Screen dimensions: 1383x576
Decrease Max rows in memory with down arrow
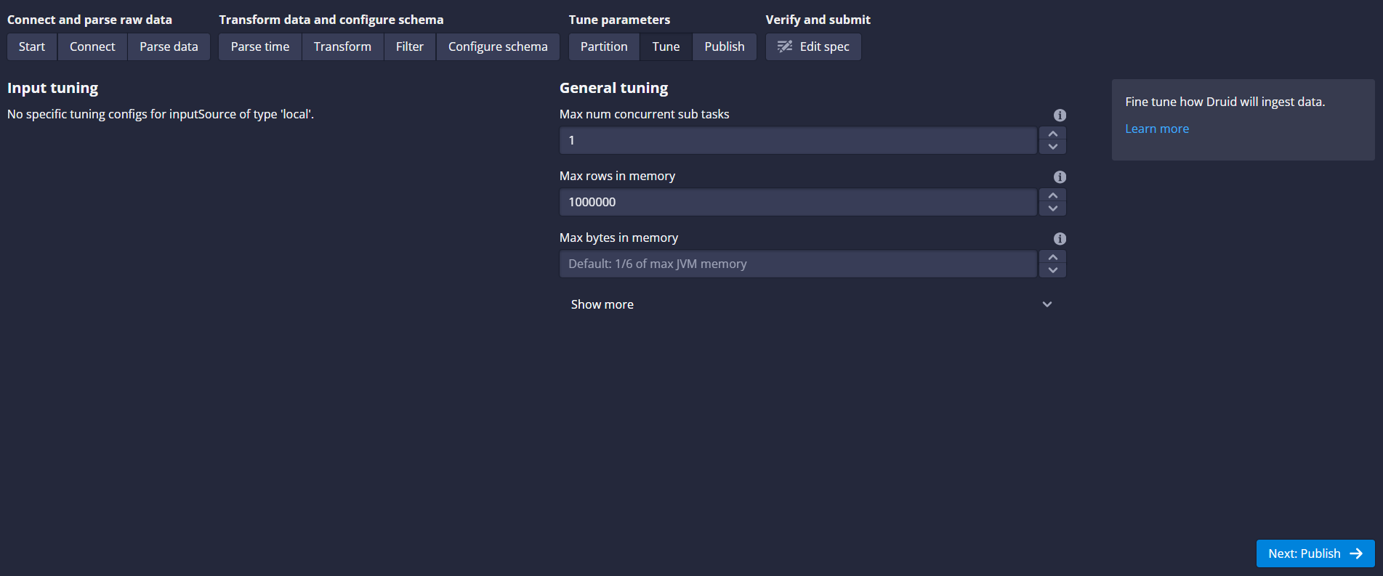click(1052, 208)
